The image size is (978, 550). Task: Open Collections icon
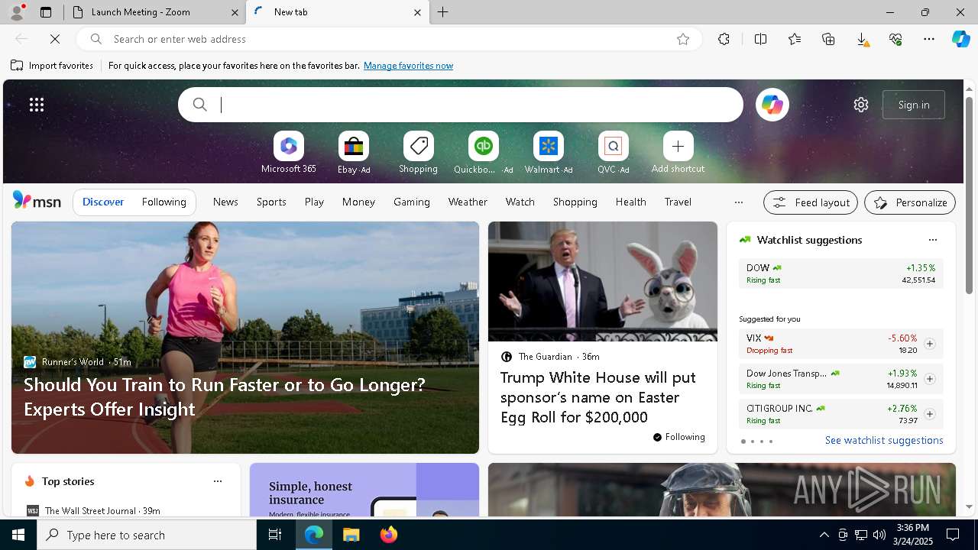click(828, 39)
